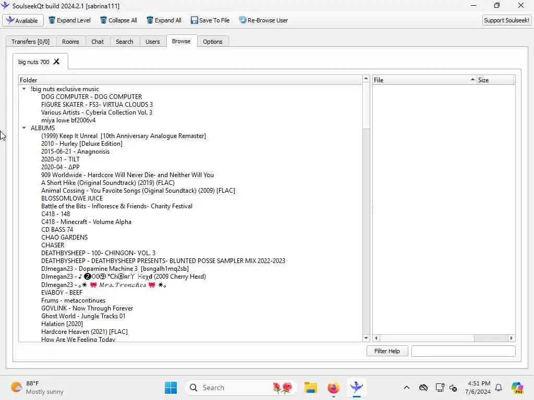Select the big nuts 700 user tab
This screenshot has width=534, height=400.
click(34, 62)
